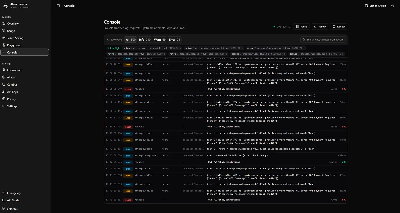Select the ERROR row at 17:38:57.407
400x213 pixels.
click(x=226, y=127)
